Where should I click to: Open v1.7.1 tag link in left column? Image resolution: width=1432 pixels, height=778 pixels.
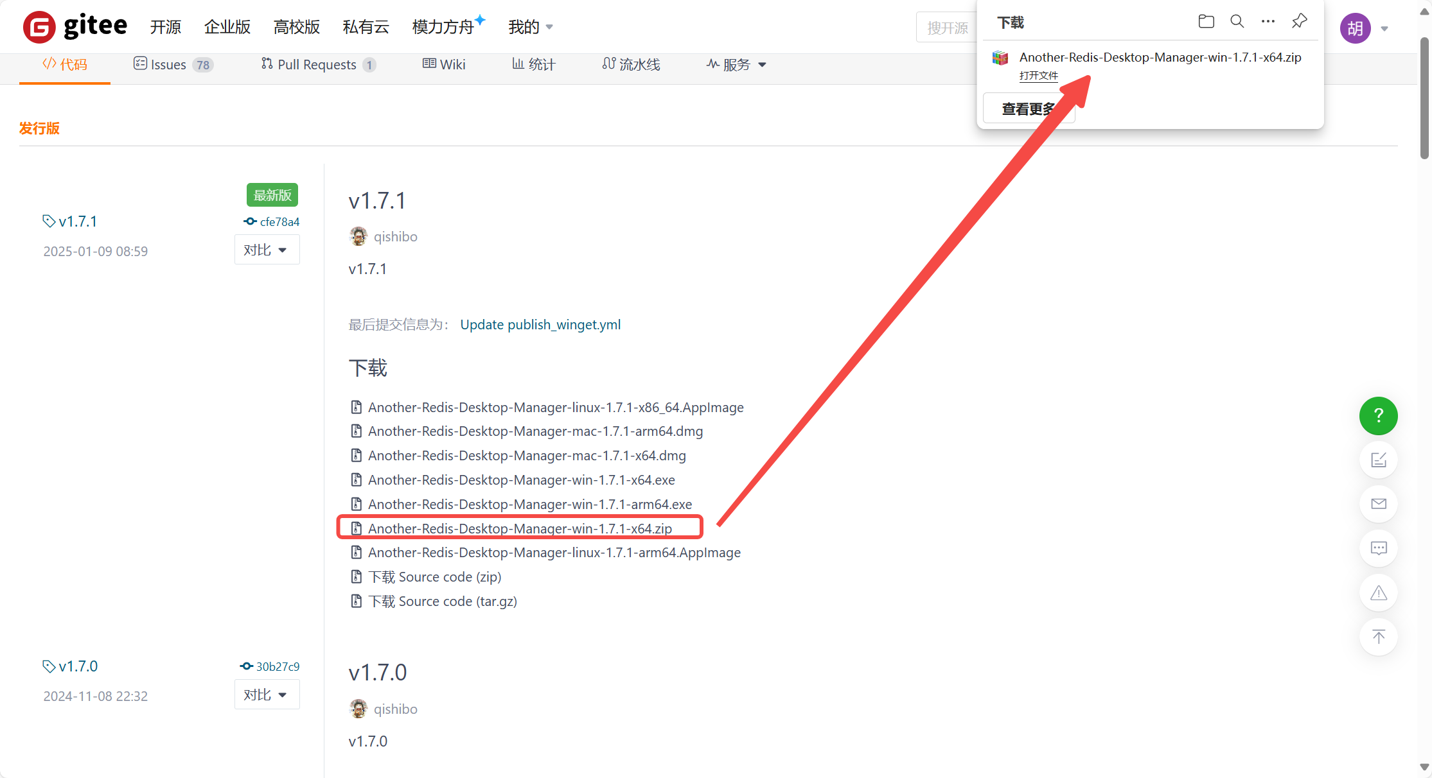[x=78, y=221]
